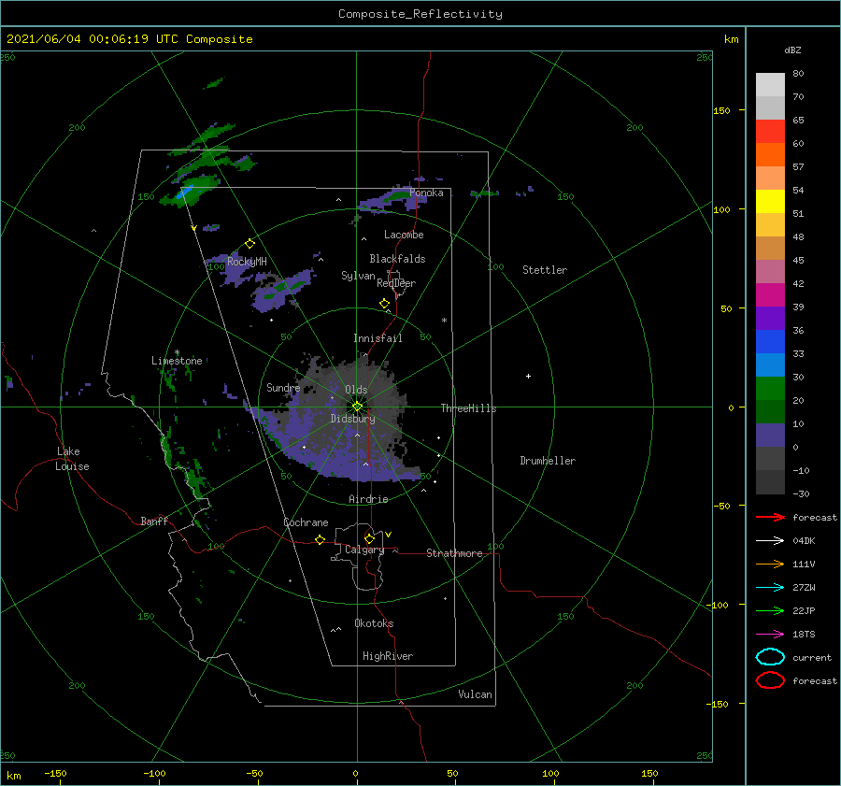Click the yellow V marker east of Calgary diamond
The image size is (841, 786).
(389, 535)
